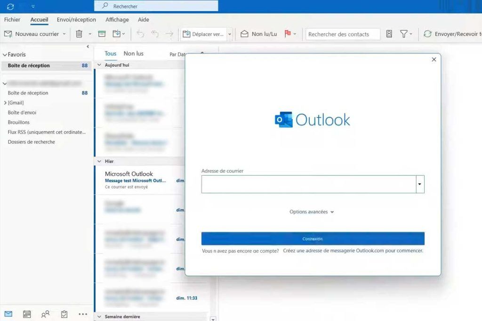
Task: Toggle Non lu/Lu status
Action: click(x=258, y=34)
